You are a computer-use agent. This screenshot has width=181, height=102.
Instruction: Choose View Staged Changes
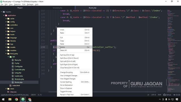click(x=75, y=79)
